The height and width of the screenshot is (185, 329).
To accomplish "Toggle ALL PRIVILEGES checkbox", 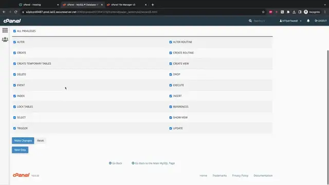I will pyautogui.click(x=14, y=31).
